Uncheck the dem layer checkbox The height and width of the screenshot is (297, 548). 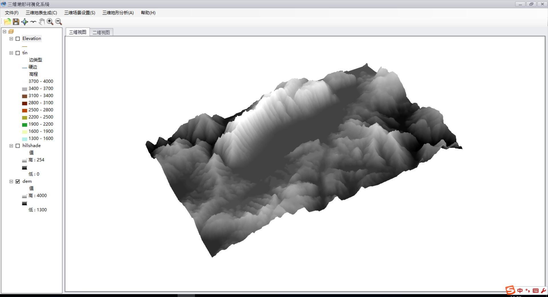(18, 182)
